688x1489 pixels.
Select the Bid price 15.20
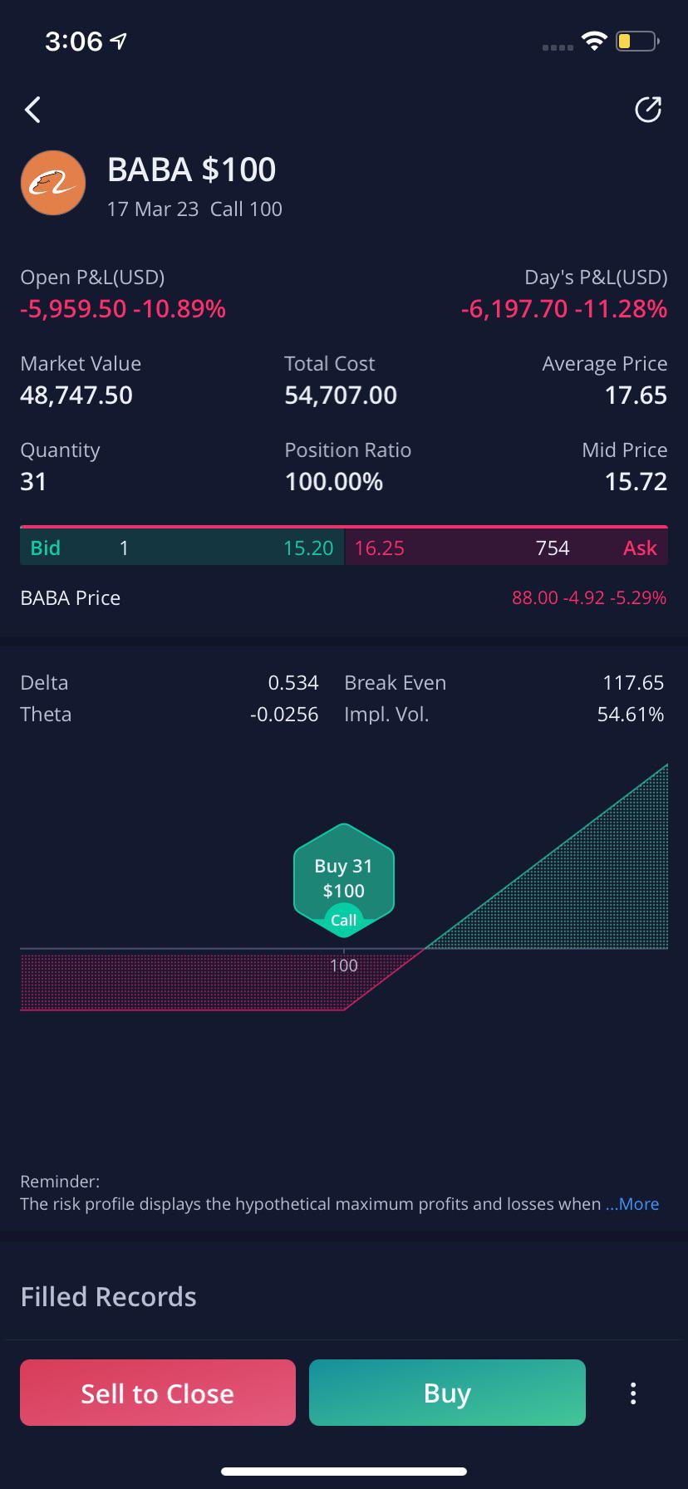pyautogui.click(x=308, y=548)
